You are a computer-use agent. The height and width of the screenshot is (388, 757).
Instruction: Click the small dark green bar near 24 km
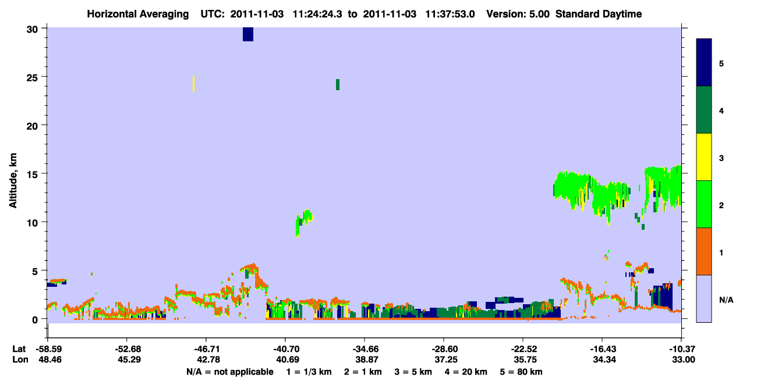click(x=338, y=84)
